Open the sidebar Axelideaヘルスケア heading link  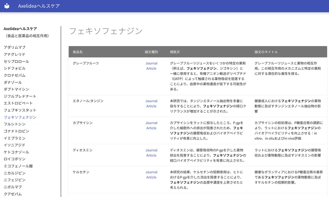20,29
